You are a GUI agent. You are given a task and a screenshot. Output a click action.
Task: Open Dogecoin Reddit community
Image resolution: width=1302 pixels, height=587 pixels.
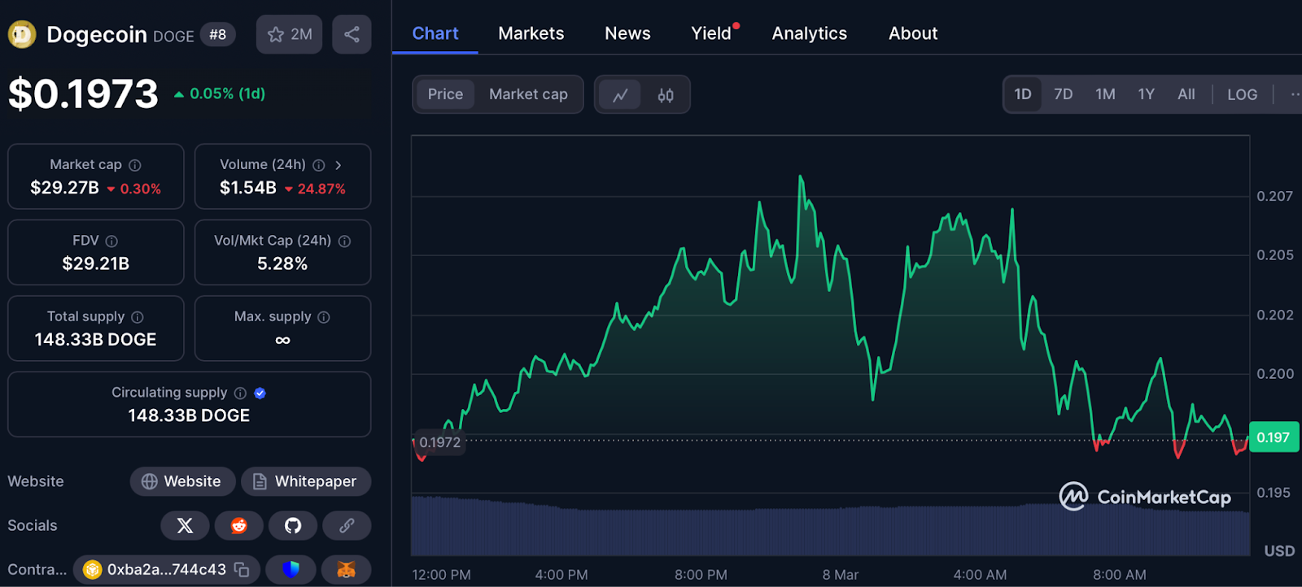coord(238,525)
